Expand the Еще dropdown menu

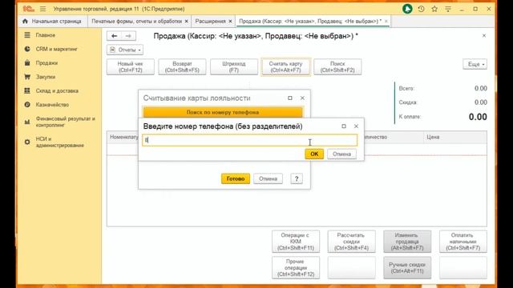coord(475,64)
